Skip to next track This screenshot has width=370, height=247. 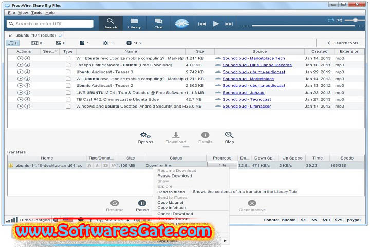click(x=229, y=24)
